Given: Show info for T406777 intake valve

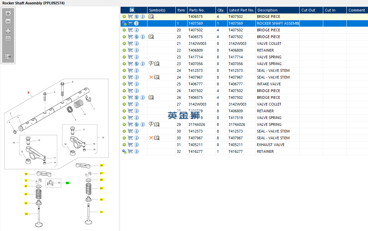Looking at the screenshot, I should [x=136, y=84].
